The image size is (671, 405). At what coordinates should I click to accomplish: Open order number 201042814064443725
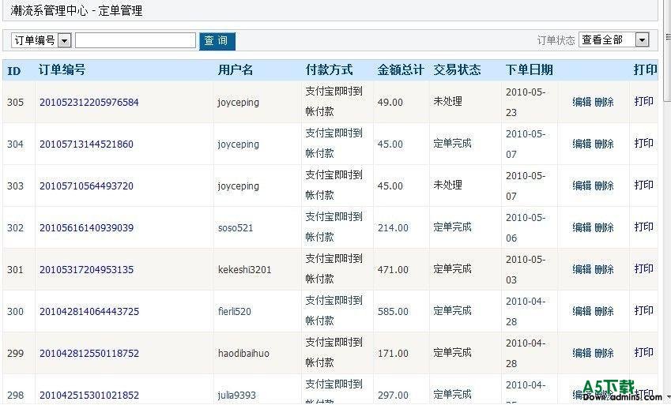(x=89, y=312)
